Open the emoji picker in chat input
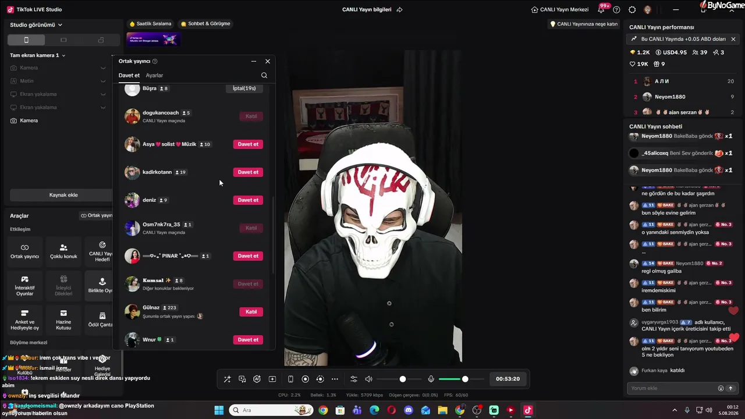 pos(721,388)
